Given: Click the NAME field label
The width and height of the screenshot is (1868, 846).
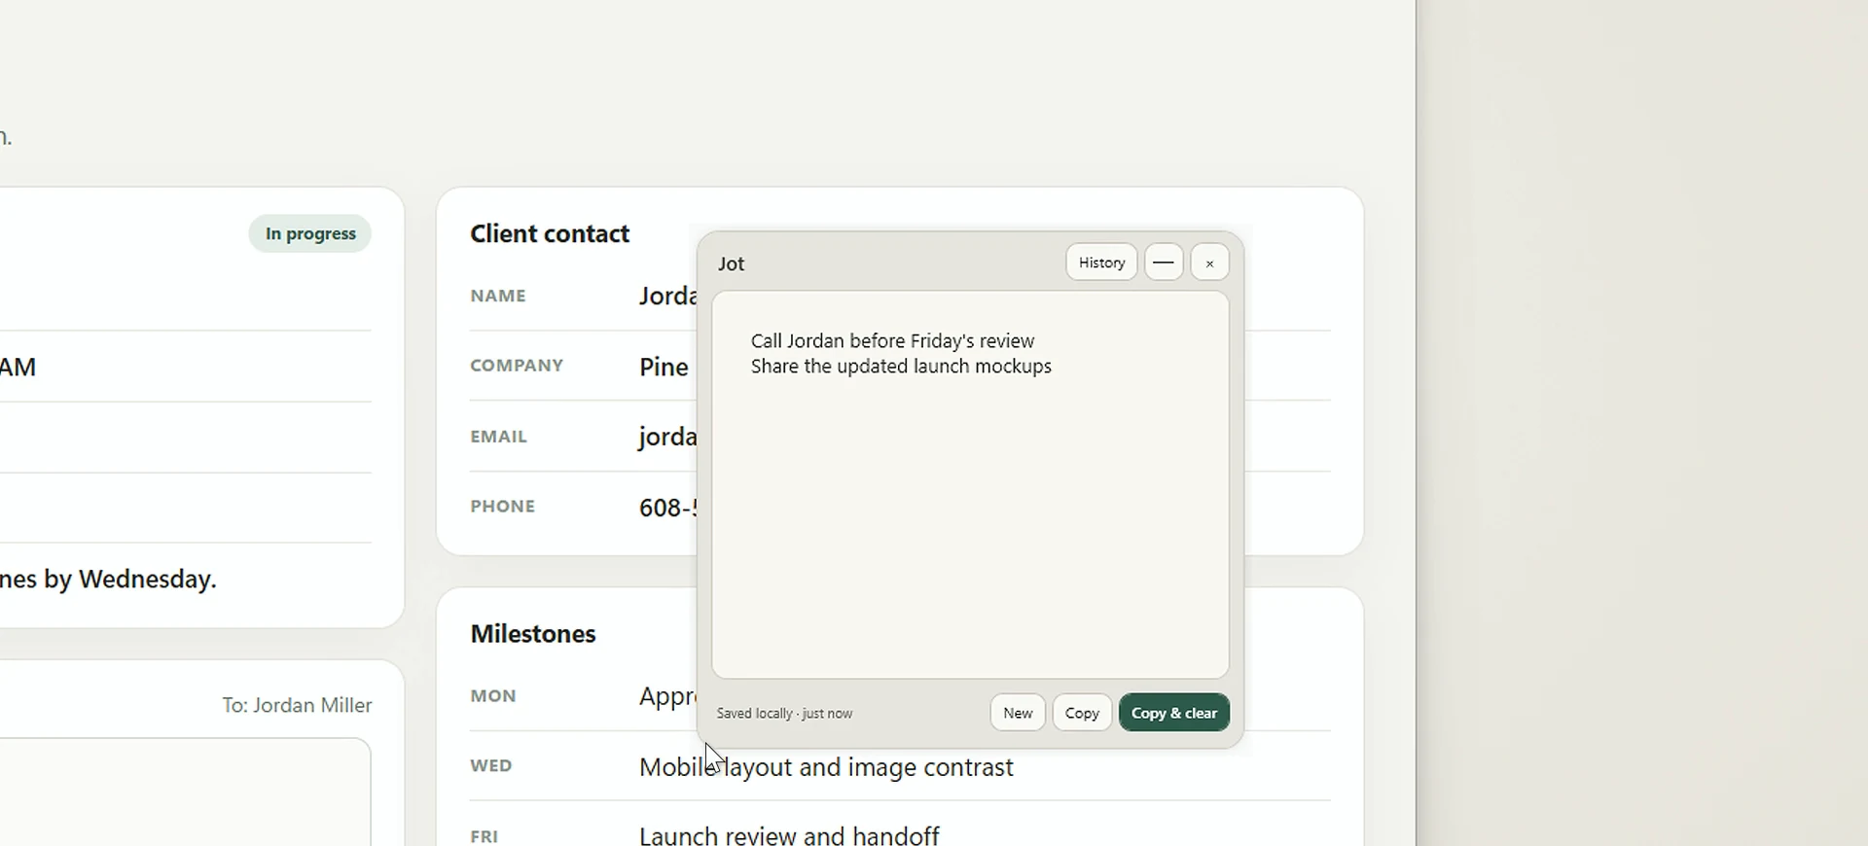Looking at the screenshot, I should click(498, 296).
